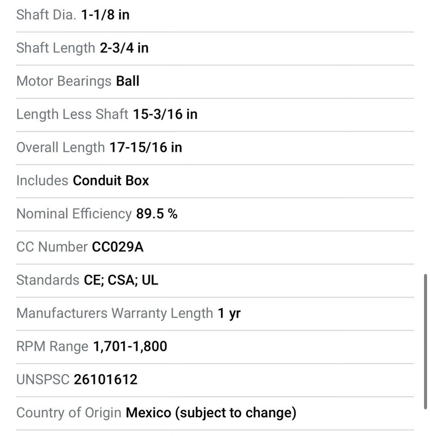Select the Ball bearings value
430x436 pixels.
[128, 81]
